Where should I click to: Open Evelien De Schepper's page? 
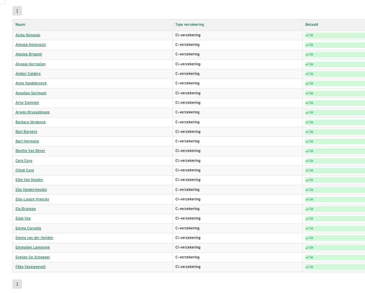click(x=33, y=257)
